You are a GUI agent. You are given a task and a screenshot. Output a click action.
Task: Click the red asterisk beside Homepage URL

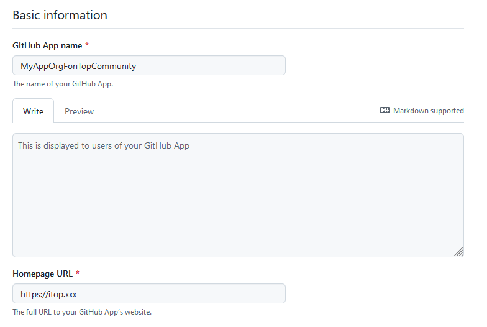[x=78, y=274]
